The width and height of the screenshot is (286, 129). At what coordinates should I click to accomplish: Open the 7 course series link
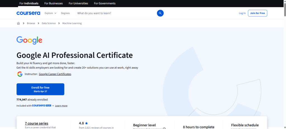[x=37, y=123]
